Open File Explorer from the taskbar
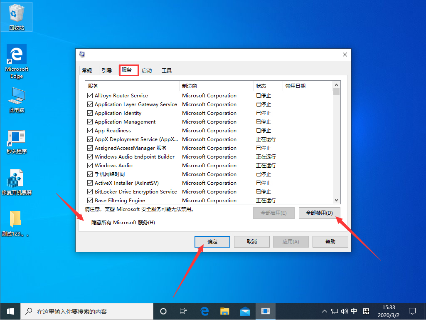 pyautogui.click(x=224, y=311)
